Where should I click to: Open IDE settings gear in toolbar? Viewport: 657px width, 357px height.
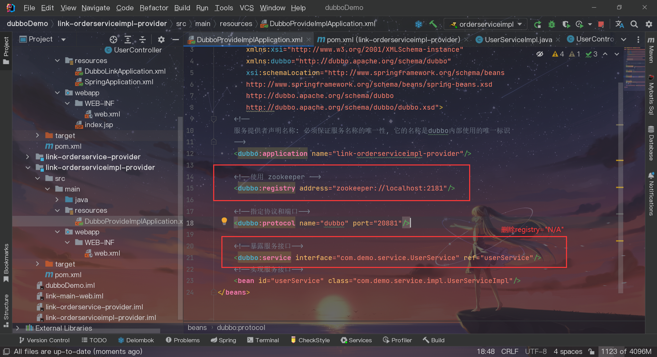coord(649,24)
